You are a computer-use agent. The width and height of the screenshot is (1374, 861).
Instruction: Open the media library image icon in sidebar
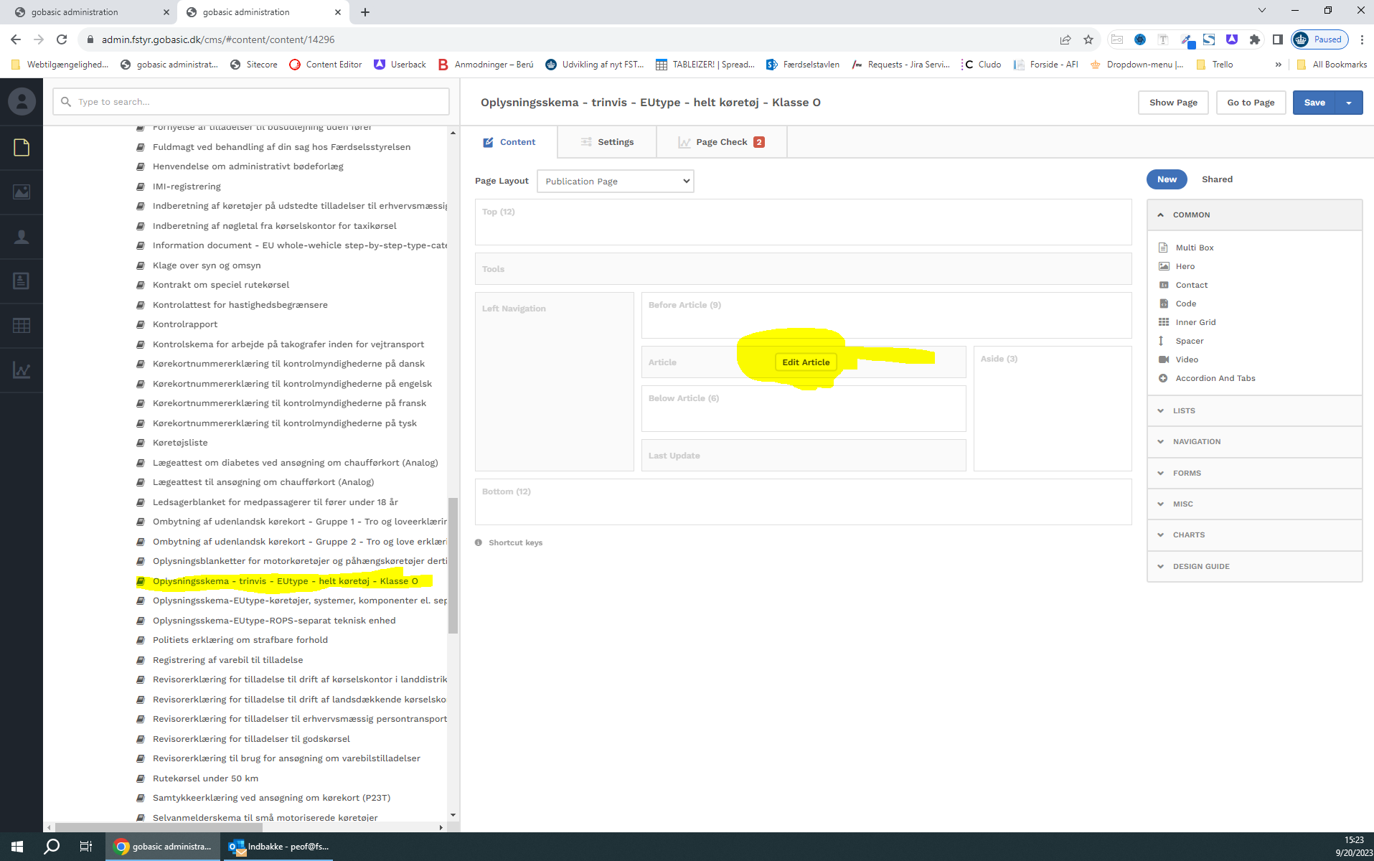pos(22,192)
